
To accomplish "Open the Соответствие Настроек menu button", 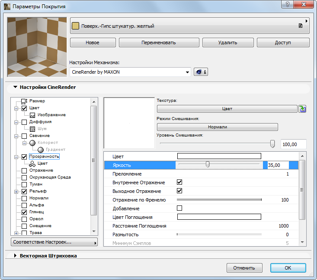I will [x=54, y=242].
